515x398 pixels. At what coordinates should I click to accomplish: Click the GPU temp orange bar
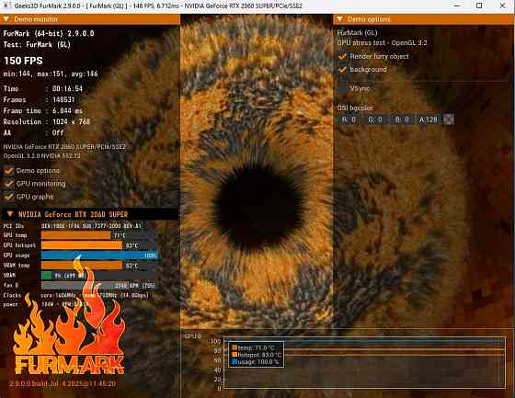[x=75, y=235]
